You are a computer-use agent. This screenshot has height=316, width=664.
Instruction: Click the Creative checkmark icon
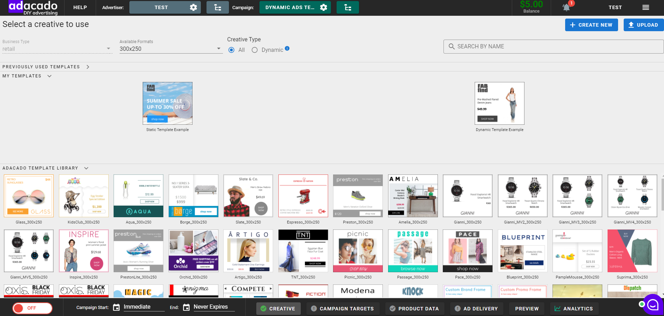pyautogui.click(x=263, y=309)
